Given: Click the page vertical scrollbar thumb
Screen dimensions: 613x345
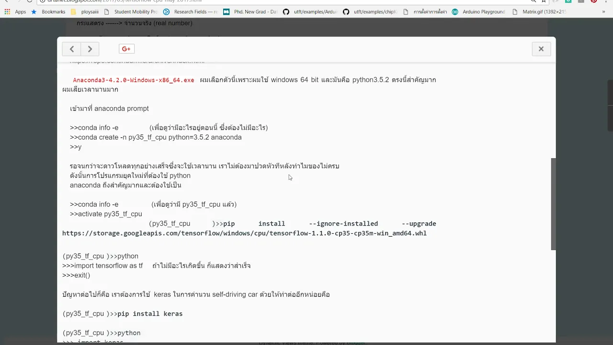Looking at the screenshot, I should click(554, 204).
